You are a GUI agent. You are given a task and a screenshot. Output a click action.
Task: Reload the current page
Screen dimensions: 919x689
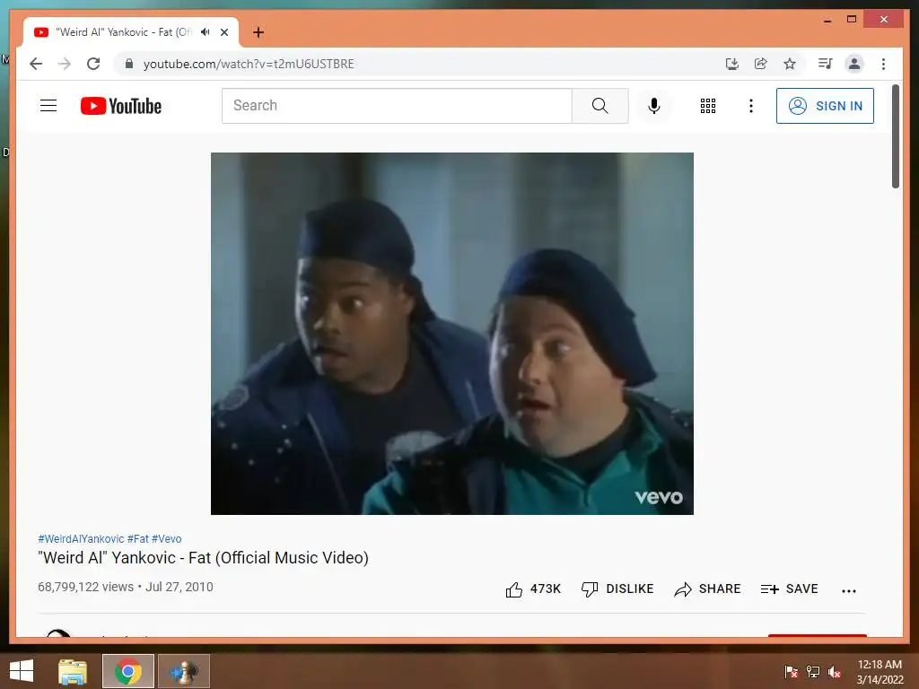93,64
